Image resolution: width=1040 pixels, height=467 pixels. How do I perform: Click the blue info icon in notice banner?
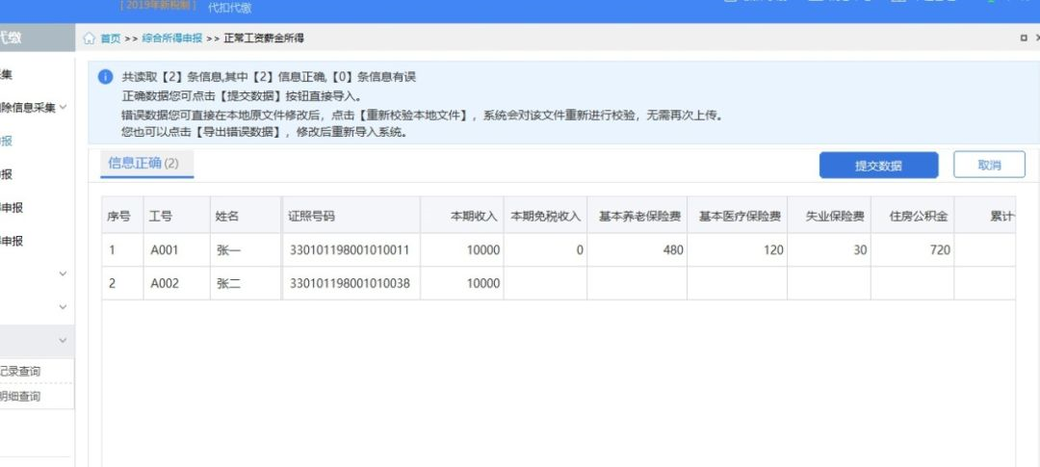(x=106, y=77)
